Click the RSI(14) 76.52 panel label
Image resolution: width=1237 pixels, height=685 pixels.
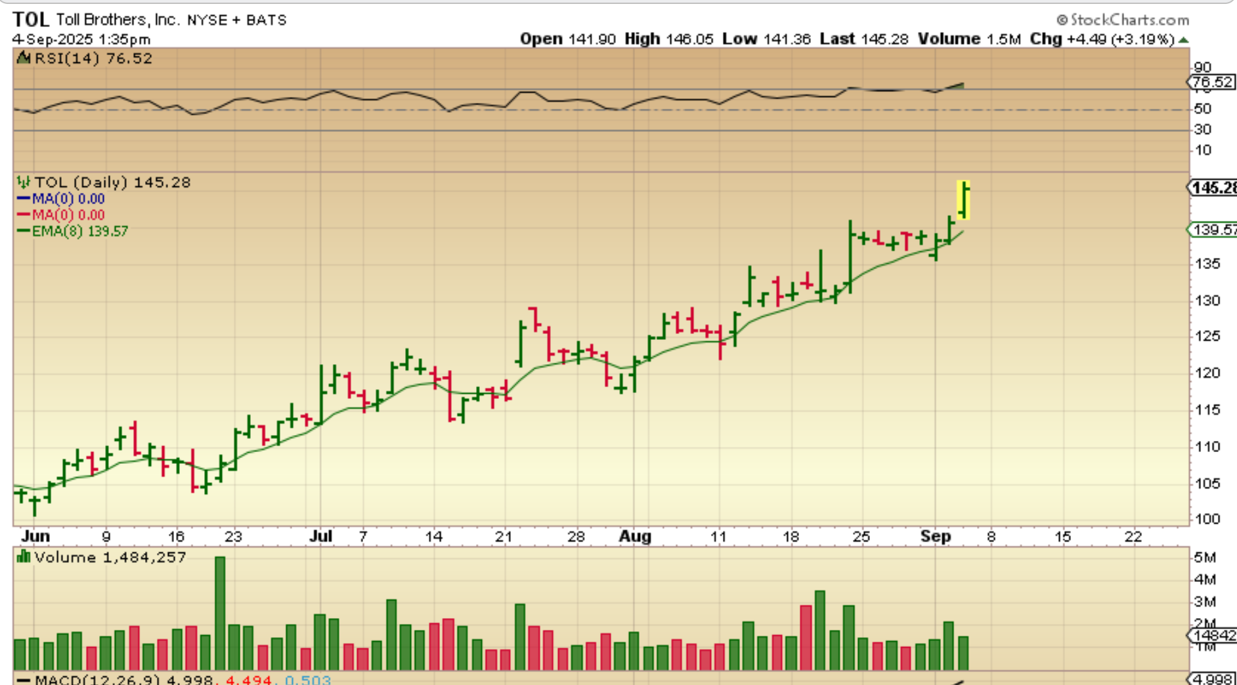[93, 58]
